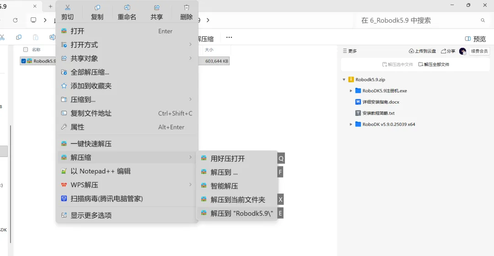Expand the RoboDK5.9注册机.exe folder node
The image size is (494, 256).
pyautogui.click(x=351, y=90)
